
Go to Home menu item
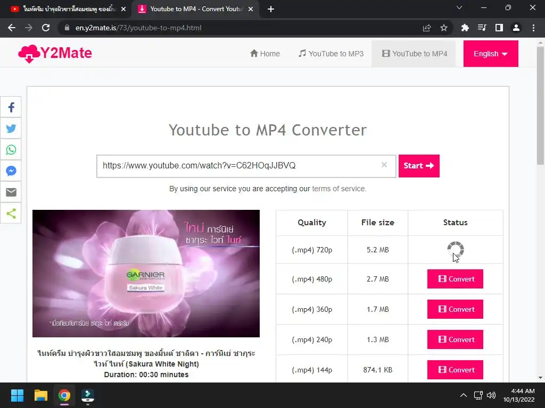265,54
